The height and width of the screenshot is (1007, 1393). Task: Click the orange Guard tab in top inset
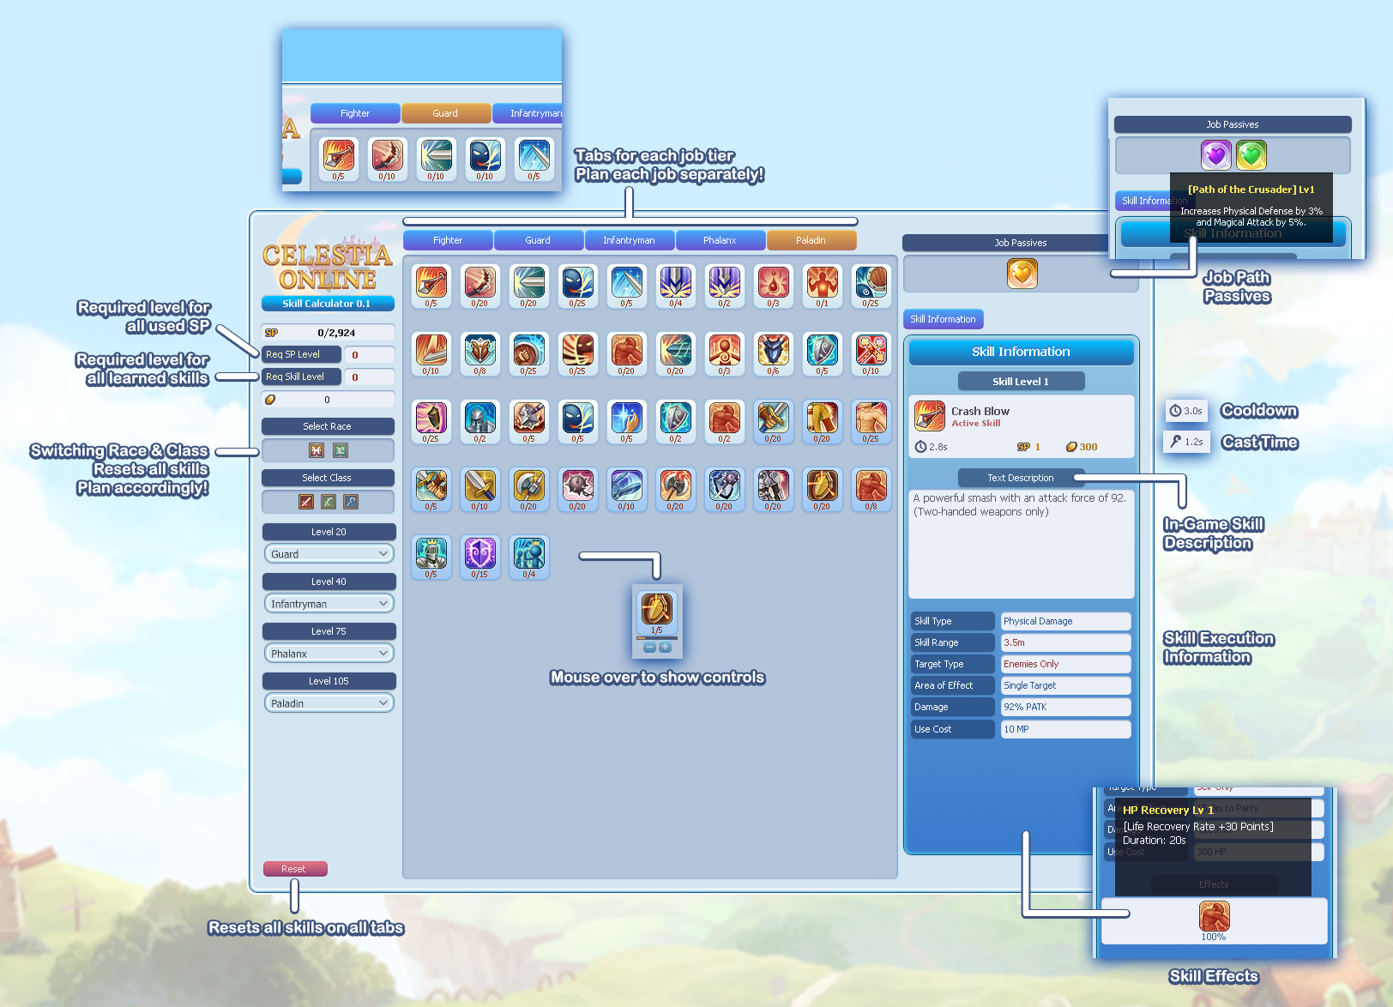(445, 113)
